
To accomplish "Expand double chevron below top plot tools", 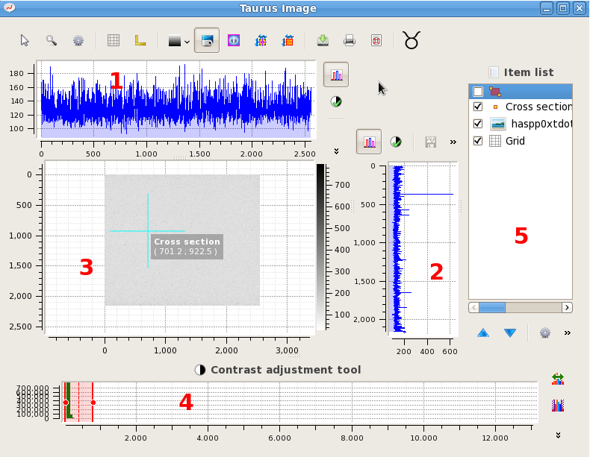I will (x=336, y=151).
